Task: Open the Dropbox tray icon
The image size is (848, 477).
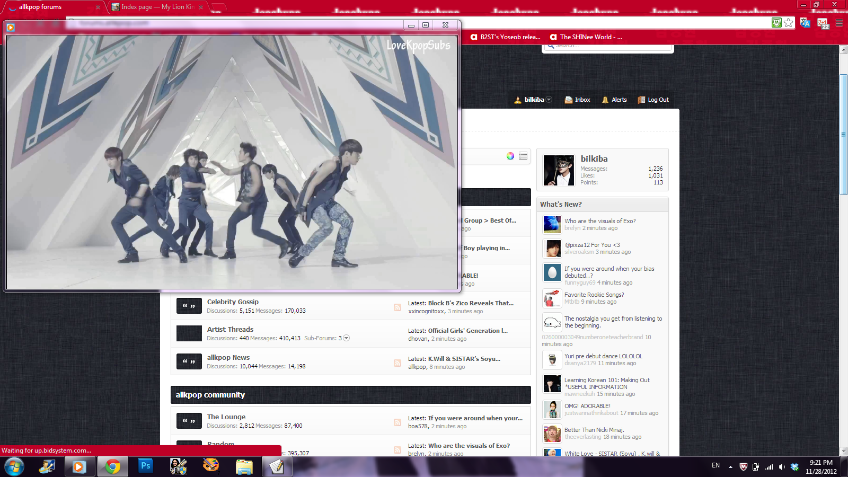Action: (794, 467)
